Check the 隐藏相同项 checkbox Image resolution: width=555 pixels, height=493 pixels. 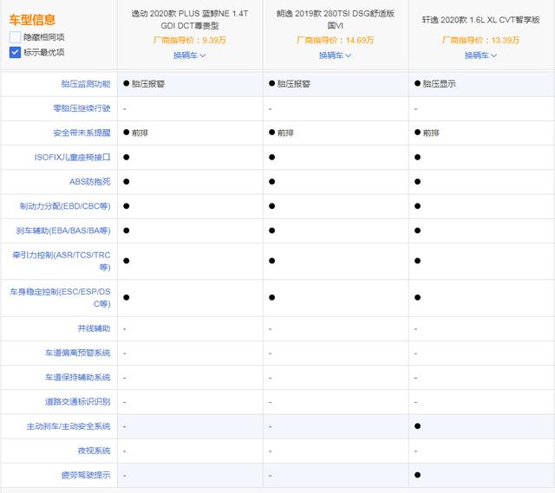15,37
